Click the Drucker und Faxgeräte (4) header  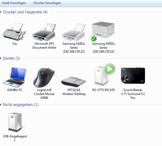pyautogui.click(x=25, y=12)
